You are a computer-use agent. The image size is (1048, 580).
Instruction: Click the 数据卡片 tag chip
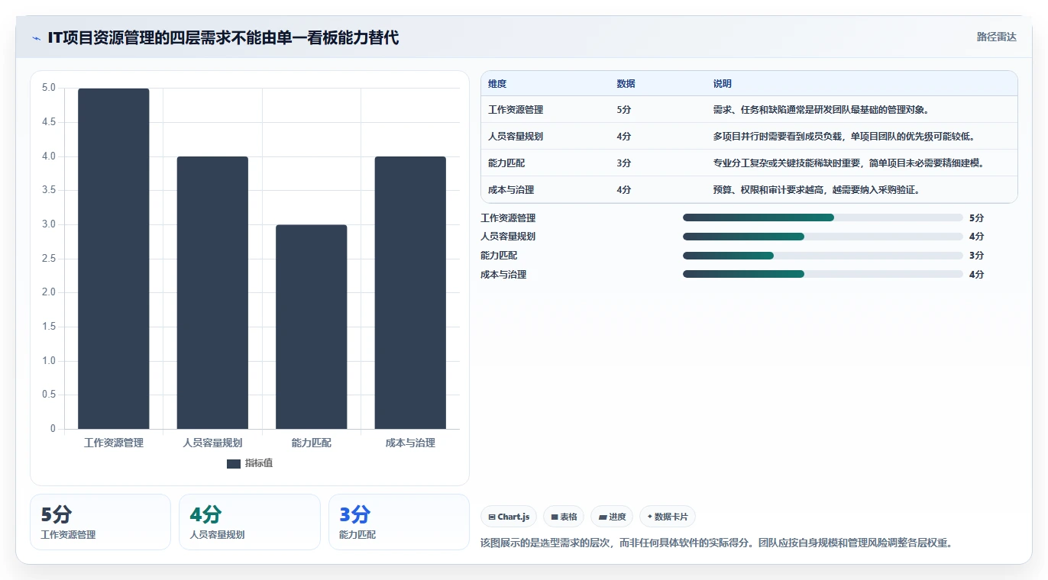(668, 517)
